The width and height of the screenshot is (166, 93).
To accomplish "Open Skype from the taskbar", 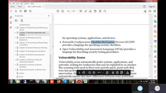I will 65,81.
